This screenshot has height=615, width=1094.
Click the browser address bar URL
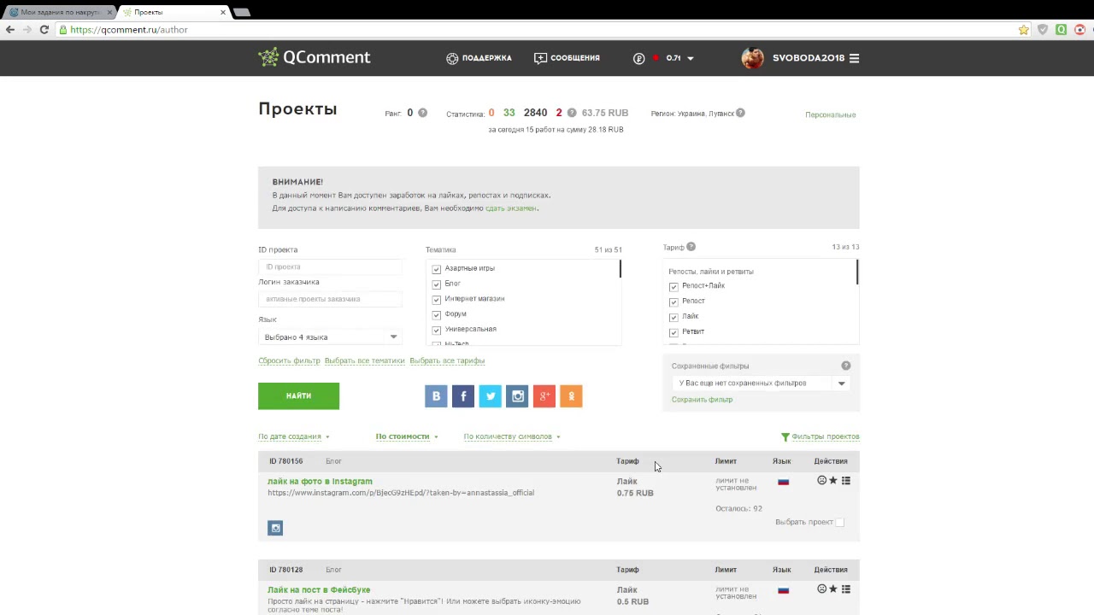pos(128,29)
